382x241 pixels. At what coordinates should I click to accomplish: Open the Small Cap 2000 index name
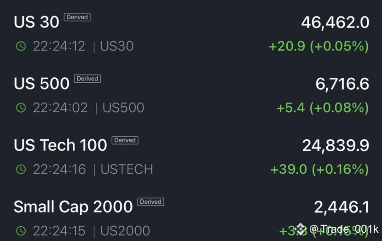point(73,207)
